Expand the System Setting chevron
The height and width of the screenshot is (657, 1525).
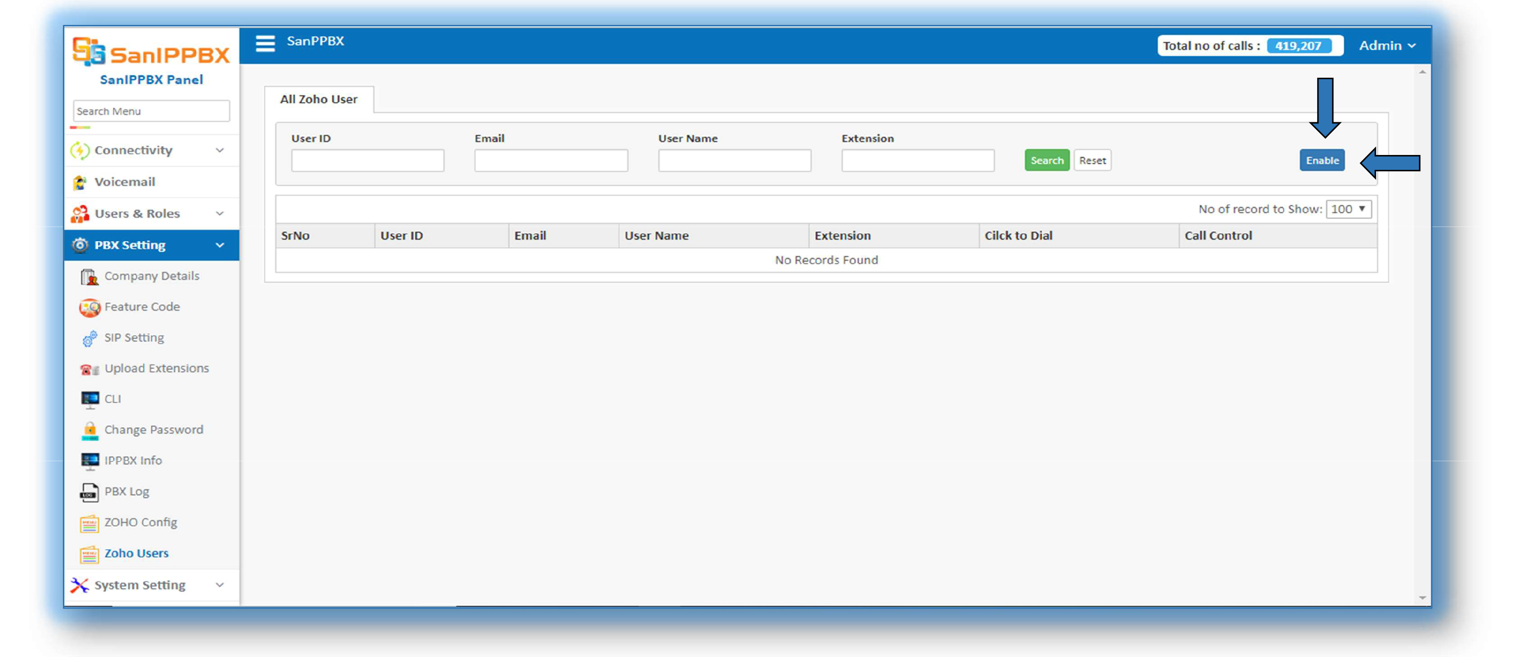pos(219,585)
